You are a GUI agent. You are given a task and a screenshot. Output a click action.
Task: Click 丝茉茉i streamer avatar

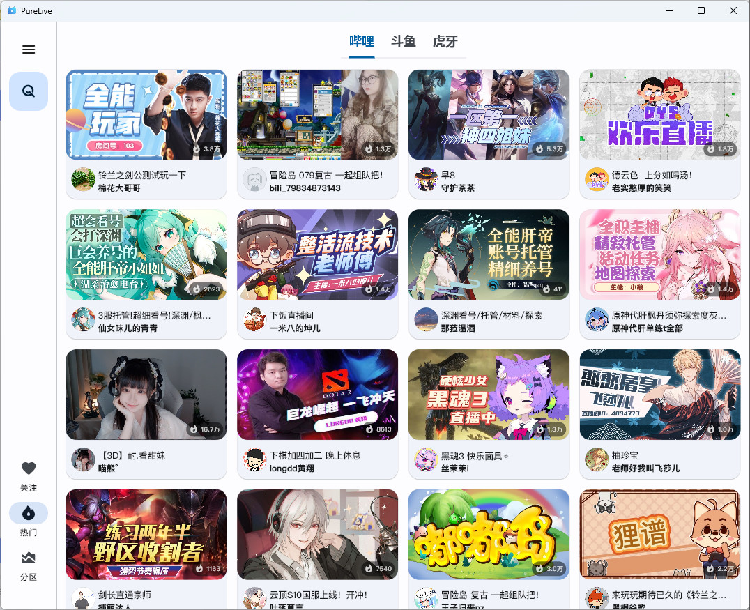[426, 460]
